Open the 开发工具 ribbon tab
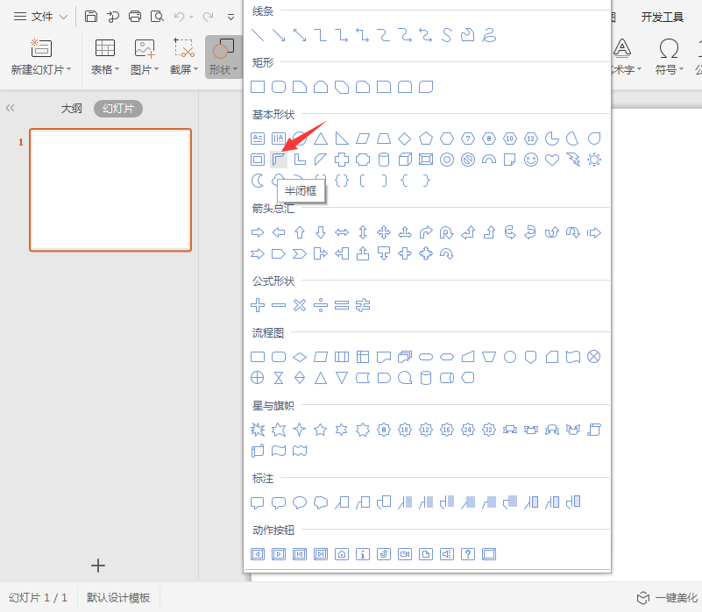 662,17
